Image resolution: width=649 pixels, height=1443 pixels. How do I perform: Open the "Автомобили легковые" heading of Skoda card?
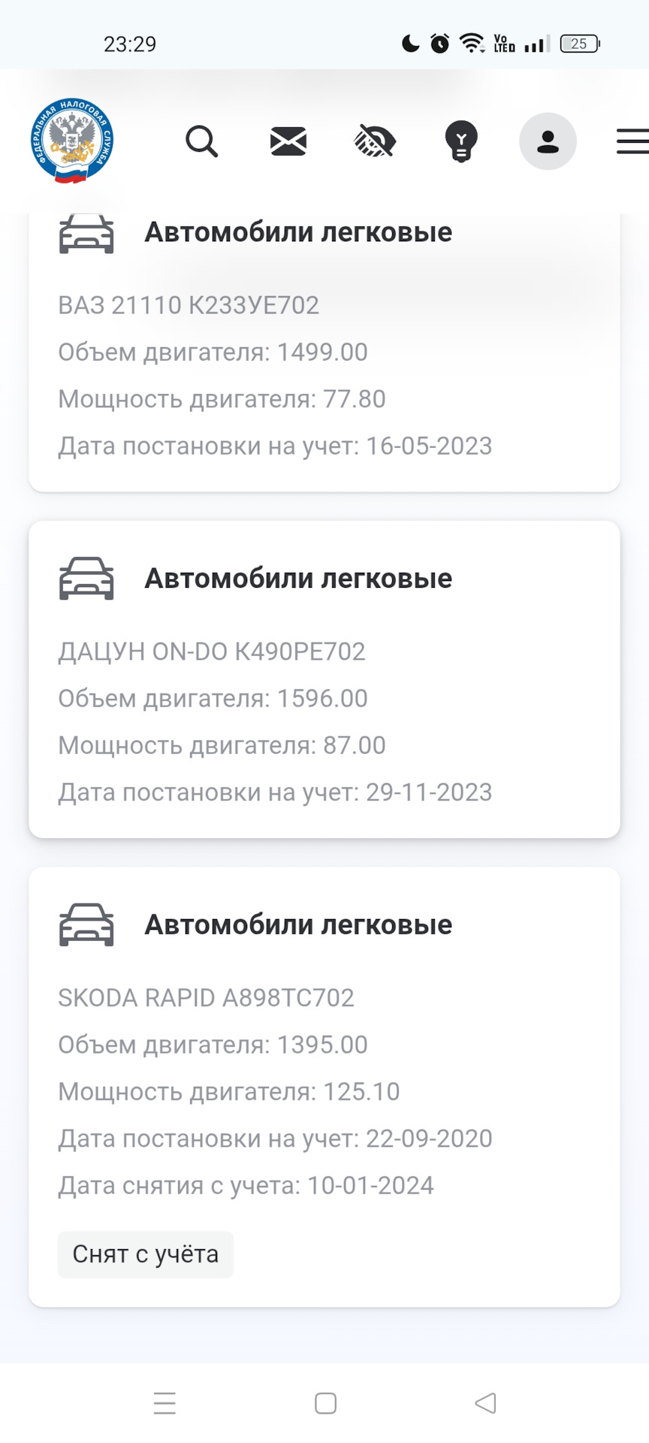pyautogui.click(x=298, y=925)
